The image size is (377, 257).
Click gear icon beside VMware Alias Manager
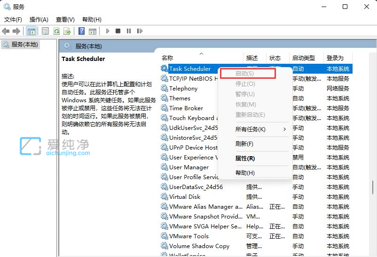click(x=165, y=206)
